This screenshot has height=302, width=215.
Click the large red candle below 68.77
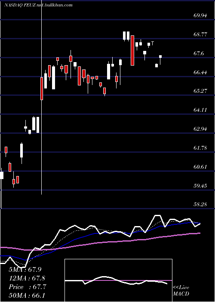click(132, 50)
